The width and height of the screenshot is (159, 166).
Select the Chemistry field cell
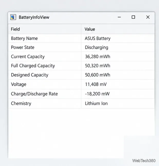point(45,104)
